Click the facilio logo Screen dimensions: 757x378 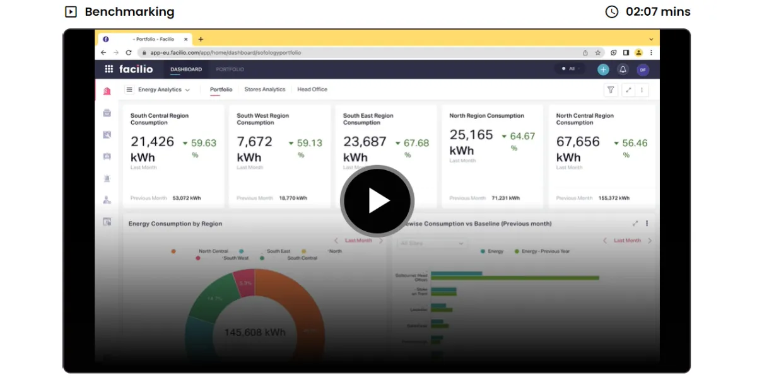pyautogui.click(x=136, y=69)
